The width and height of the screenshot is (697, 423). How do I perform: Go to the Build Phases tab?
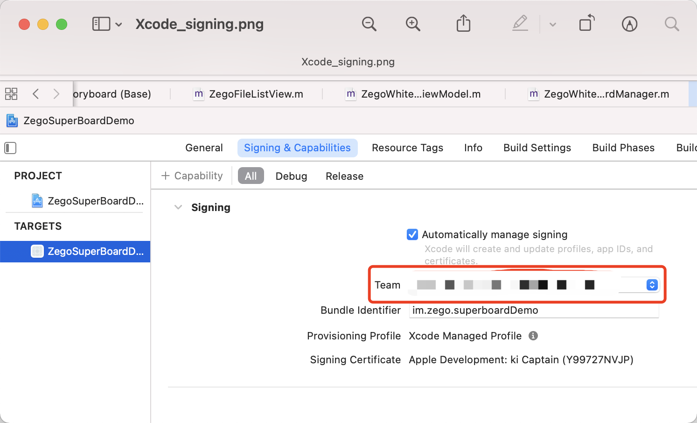(623, 148)
